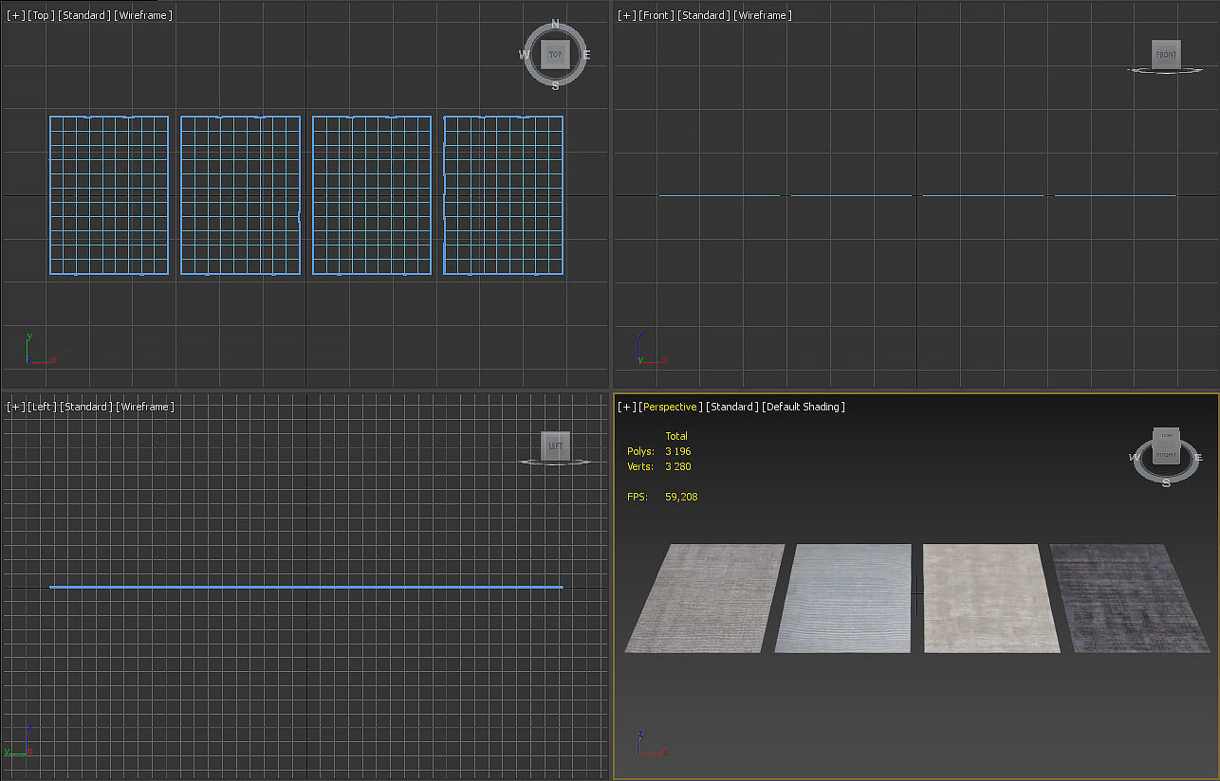1220x781 pixels.
Task: Click the FRONT face of the Perspective ViewCube
Action: 1167,455
